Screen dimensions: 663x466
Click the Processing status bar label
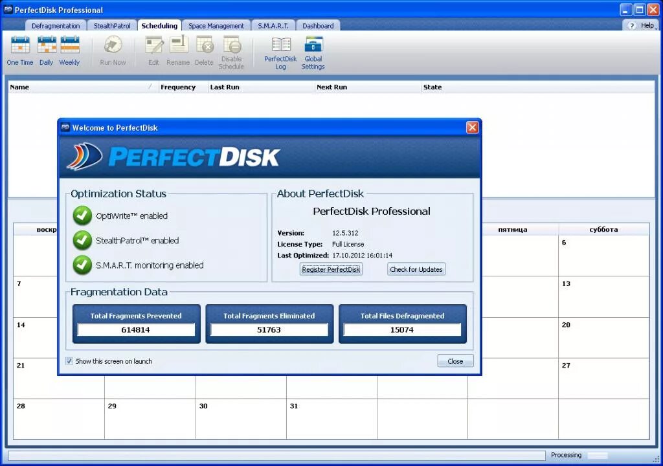566,455
